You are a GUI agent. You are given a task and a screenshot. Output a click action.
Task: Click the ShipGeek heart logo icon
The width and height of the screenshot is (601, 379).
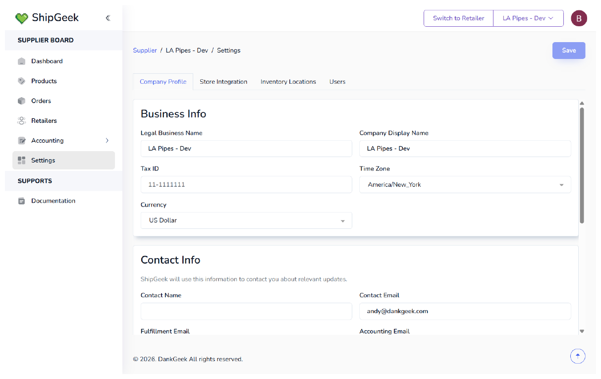pyautogui.click(x=21, y=18)
